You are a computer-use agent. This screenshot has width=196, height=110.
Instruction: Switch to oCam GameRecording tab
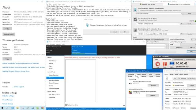(x=178, y=60)
